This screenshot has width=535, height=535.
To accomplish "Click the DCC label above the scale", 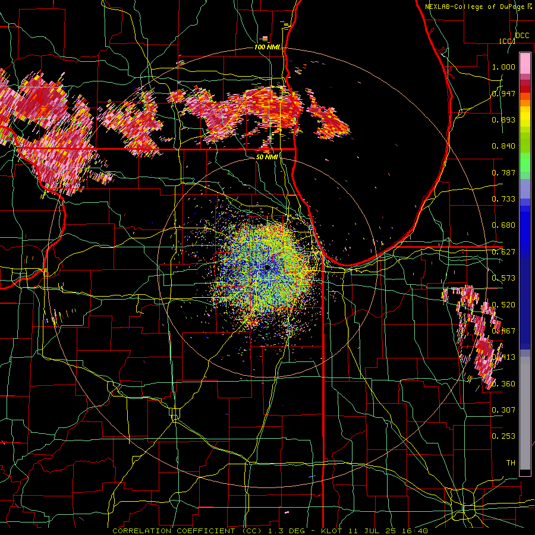I will pos(522,36).
